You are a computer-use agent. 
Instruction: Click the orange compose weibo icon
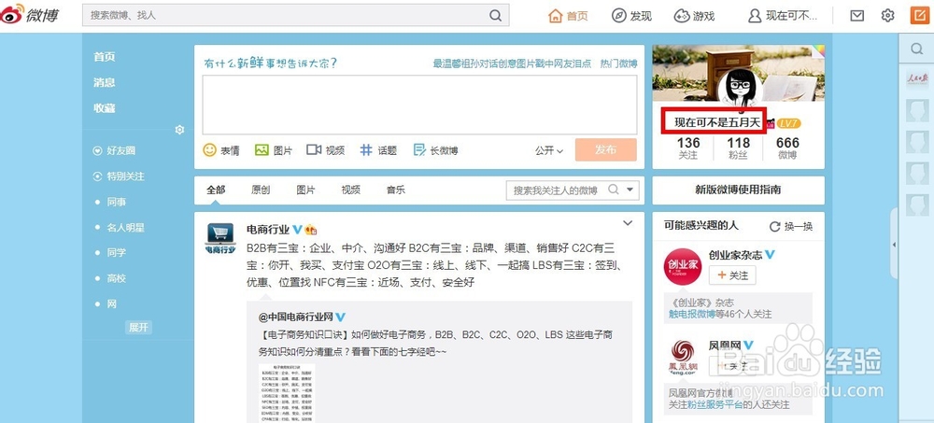(x=919, y=16)
